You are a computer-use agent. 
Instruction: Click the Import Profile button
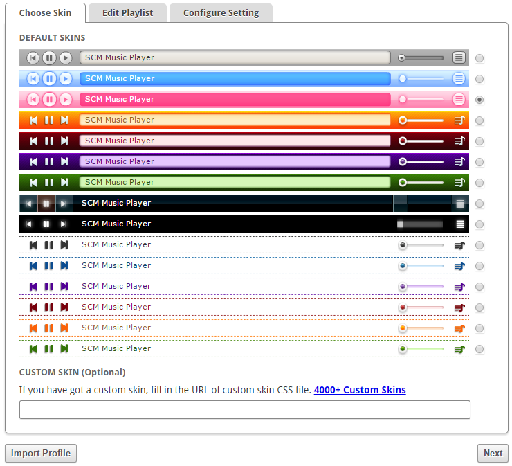point(41,453)
